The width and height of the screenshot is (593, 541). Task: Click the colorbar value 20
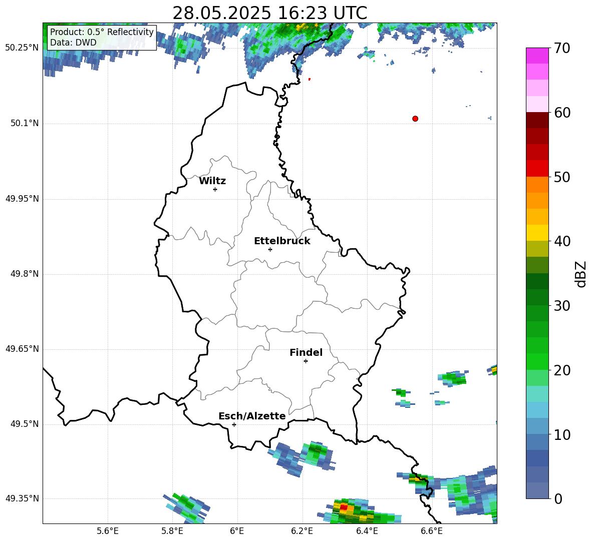[562, 370]
